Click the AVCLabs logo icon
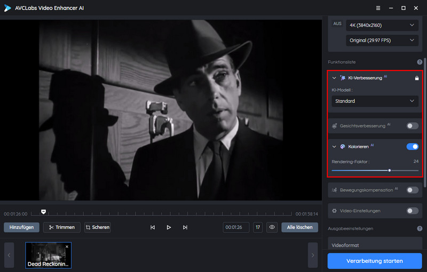Image resolution: width=427 pixels, height=272 pixels. point(7,8)
